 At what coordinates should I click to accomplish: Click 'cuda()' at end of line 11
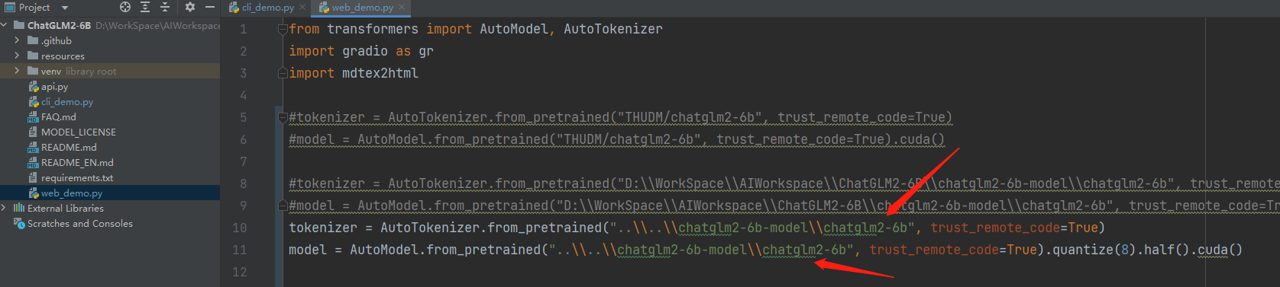point(1220,250)
